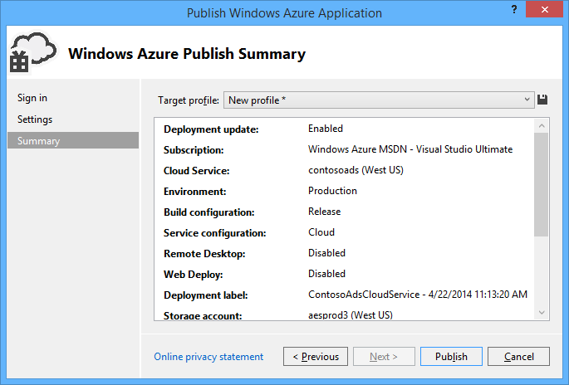The height and width of the screenshot is (385, 569).
Task: Click the Storage account label
Action: [x=203, y=315]
